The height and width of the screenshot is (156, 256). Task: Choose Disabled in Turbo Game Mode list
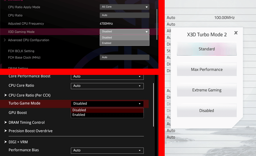pyautogui.click(x=107, y=110)
